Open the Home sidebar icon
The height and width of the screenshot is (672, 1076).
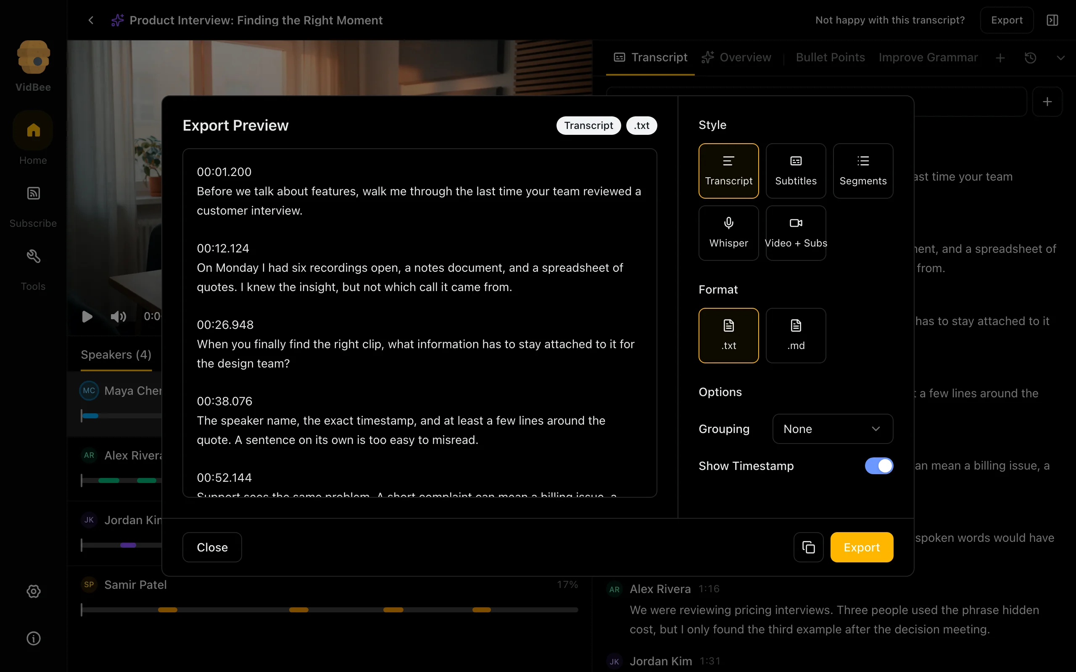coord(33,130)
